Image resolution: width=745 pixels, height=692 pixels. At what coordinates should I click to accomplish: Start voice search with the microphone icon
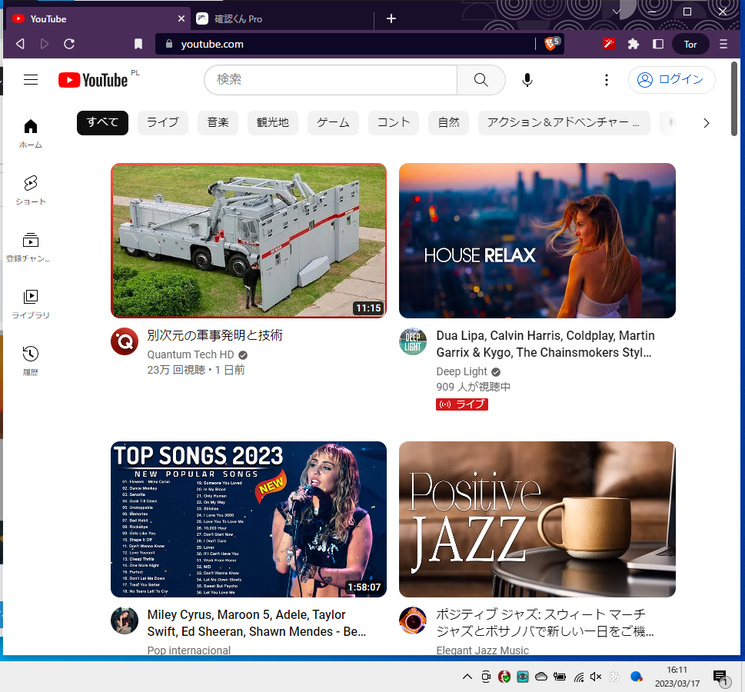527,80
